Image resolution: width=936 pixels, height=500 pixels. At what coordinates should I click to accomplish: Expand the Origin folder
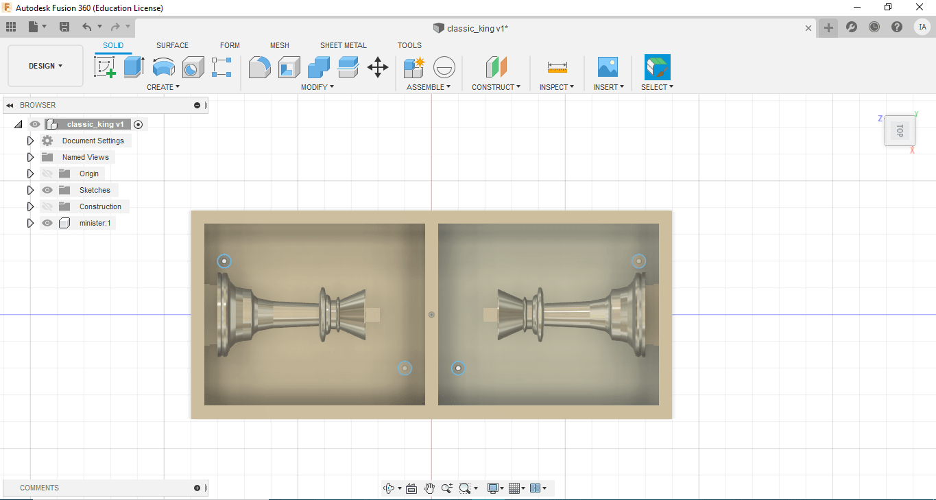pyautogui.click(x=30, y=174)
